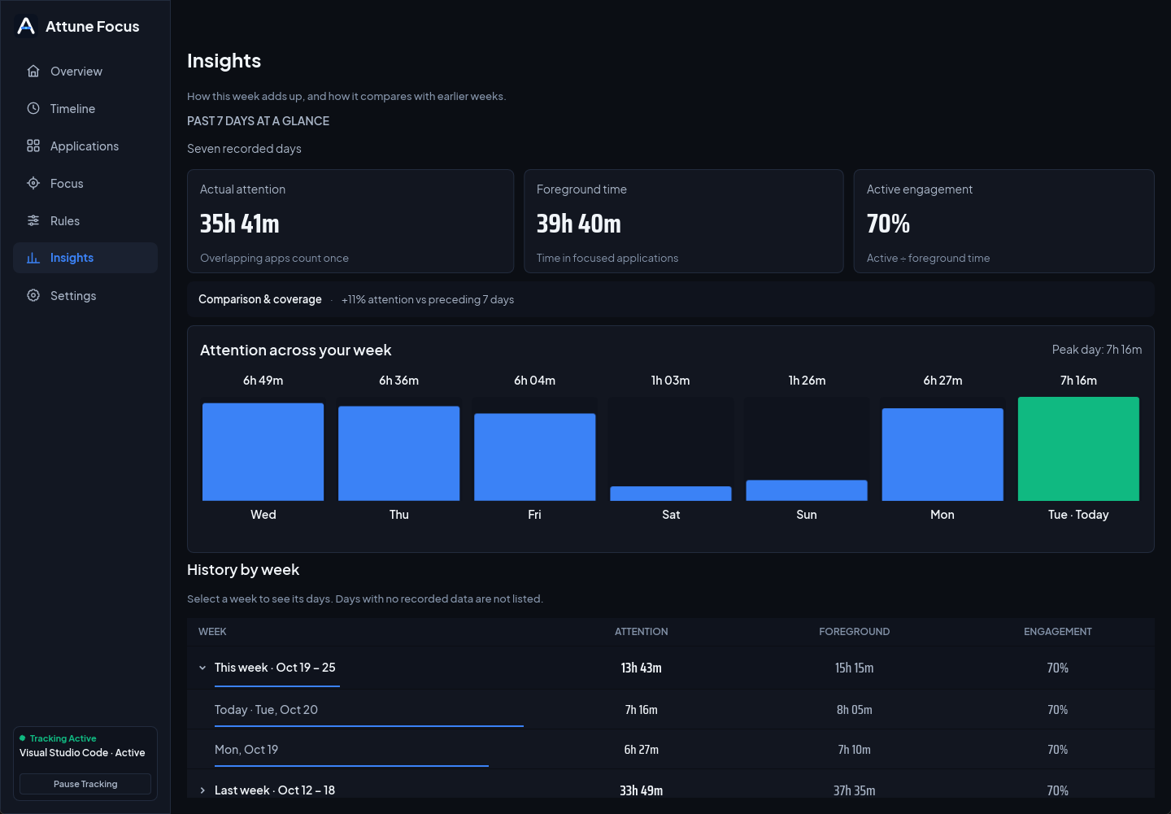1171x814 pixels.
Task: Click the Attune Focus logo icon
Action: (x=26, y=26)
